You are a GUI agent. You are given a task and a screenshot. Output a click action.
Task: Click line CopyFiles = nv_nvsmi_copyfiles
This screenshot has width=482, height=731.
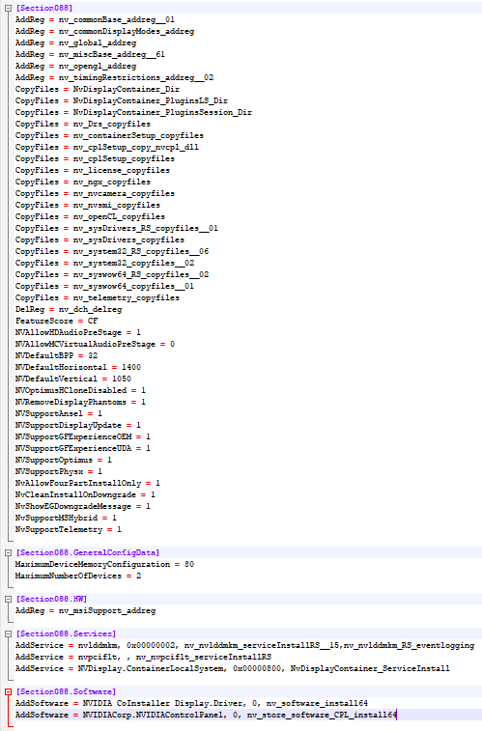pos(88,205)
